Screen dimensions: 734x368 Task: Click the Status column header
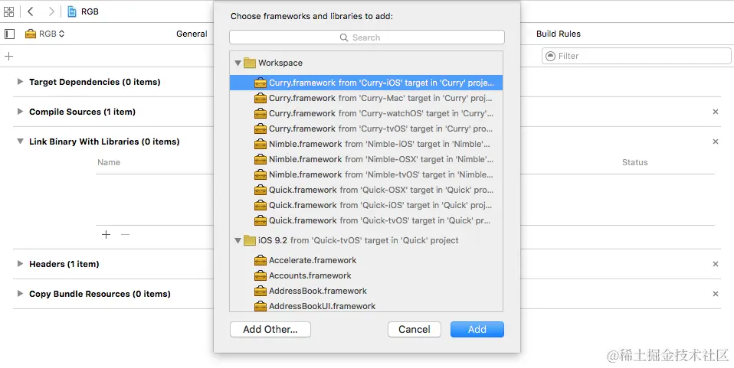(634, 162)
